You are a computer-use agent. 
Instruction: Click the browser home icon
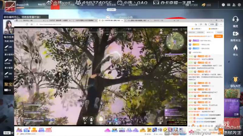32,24
